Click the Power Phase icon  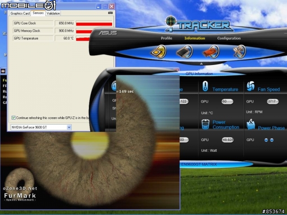[x=251, y=125]
